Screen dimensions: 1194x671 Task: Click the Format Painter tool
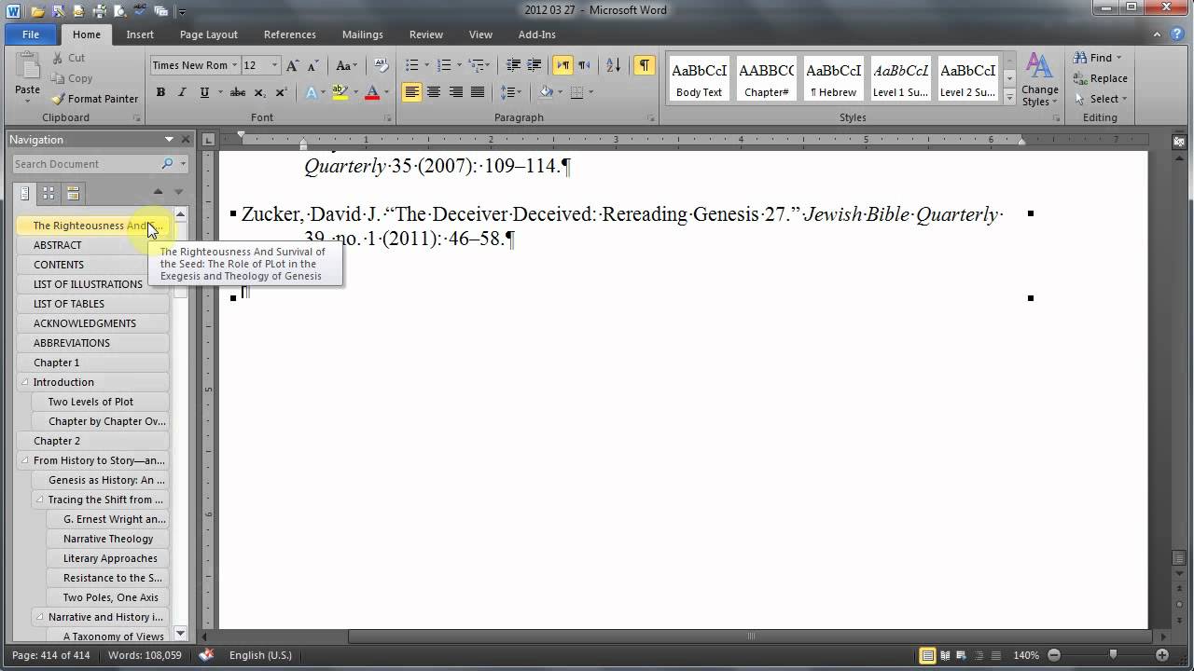point(94,99)
